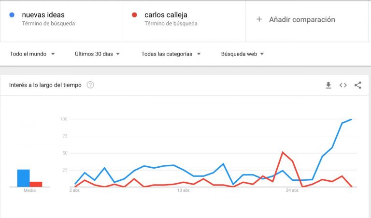Open the Últimos 30 días time range dropdown
The height and width of the screenshot is (218, 371).
[x=97, y=54]
